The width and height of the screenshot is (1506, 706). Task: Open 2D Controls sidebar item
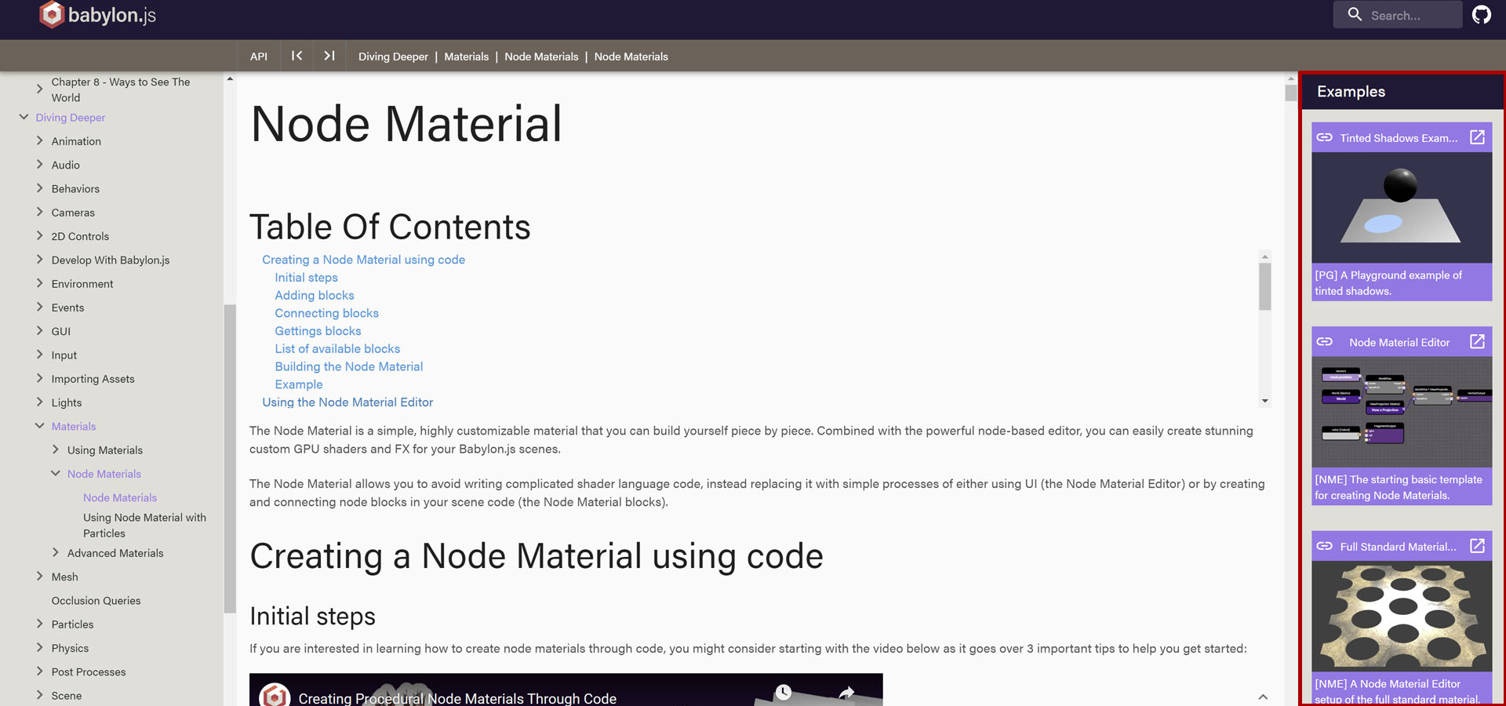coord(80,236)
